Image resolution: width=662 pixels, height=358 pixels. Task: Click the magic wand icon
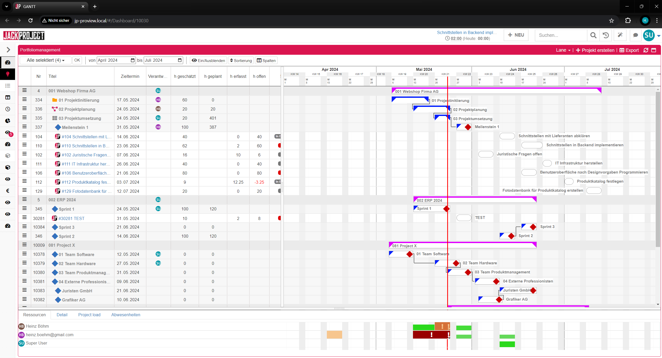620,35
